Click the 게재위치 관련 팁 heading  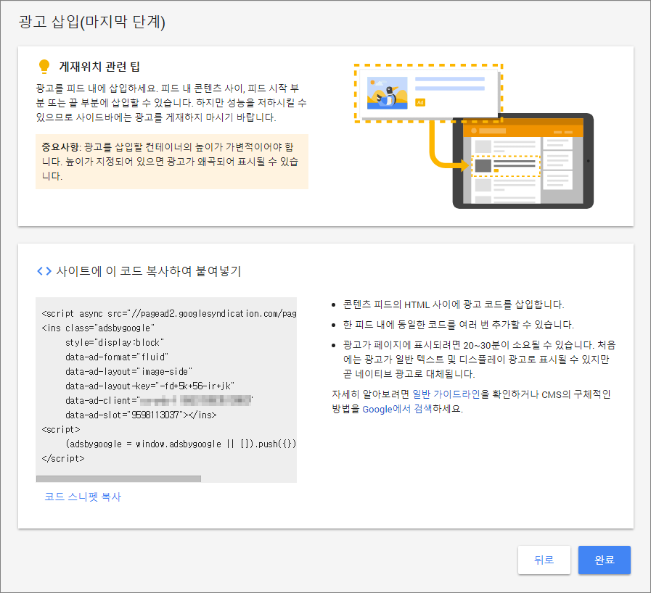pos(99,67)
